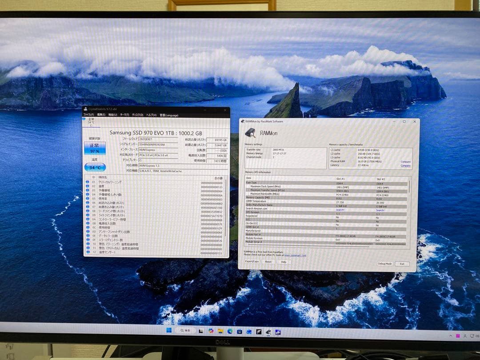Click status icon for attribute 0B 電源投入回数
This screenshot has height=360, width=480.
tap(88, 223)
